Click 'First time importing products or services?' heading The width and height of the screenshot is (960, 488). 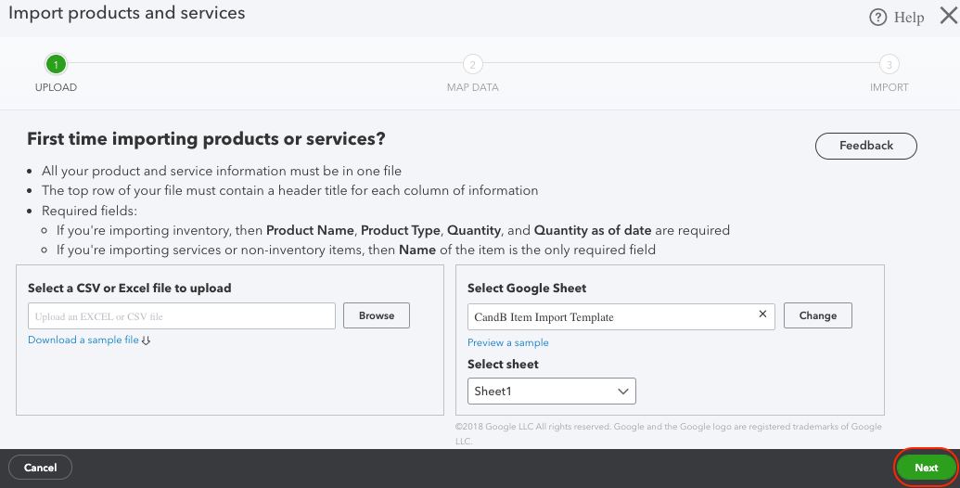(206, 139)
